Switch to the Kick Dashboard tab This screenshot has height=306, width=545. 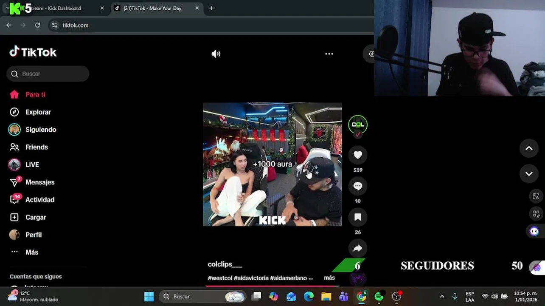click(x=56, y=8)
